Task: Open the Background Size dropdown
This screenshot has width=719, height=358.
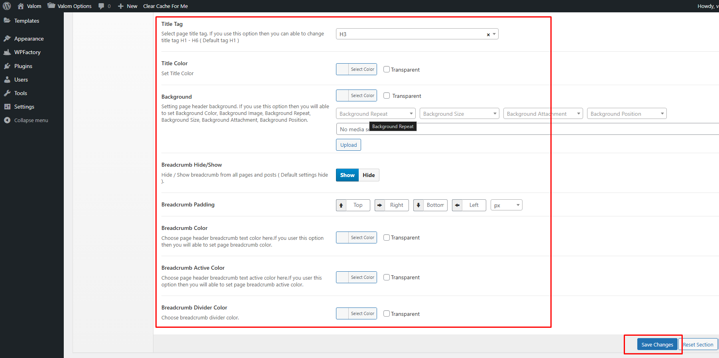Action: pyautogui.click(x=459, y=114)
